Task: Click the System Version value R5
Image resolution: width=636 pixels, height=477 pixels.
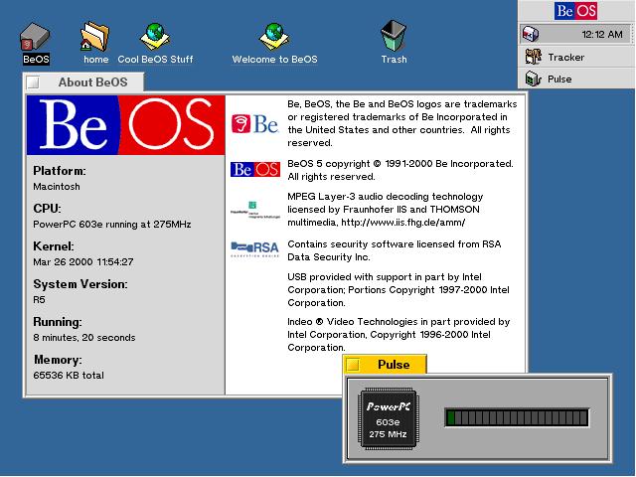Action: [x=39, y=300]
